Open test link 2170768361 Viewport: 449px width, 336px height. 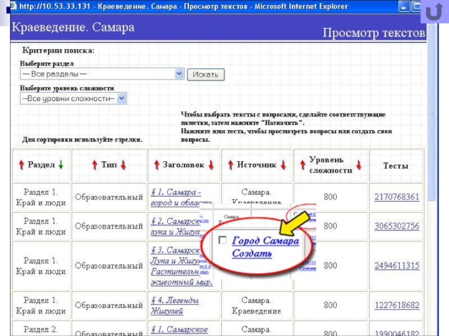pyautogui.click(x=397, y=197)
